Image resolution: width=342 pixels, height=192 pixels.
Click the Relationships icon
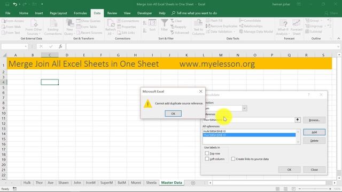[241, 26]
